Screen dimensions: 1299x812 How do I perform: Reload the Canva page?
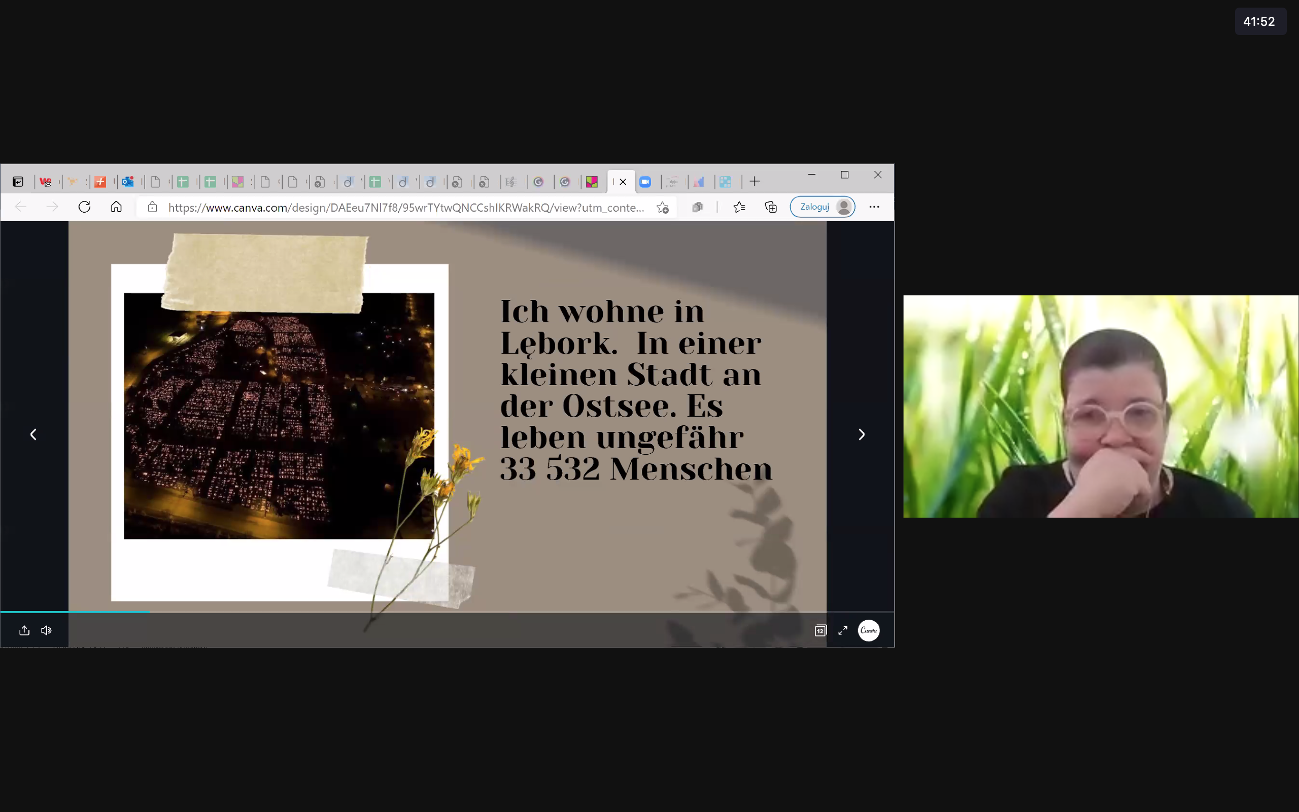[x=84, y=207]
